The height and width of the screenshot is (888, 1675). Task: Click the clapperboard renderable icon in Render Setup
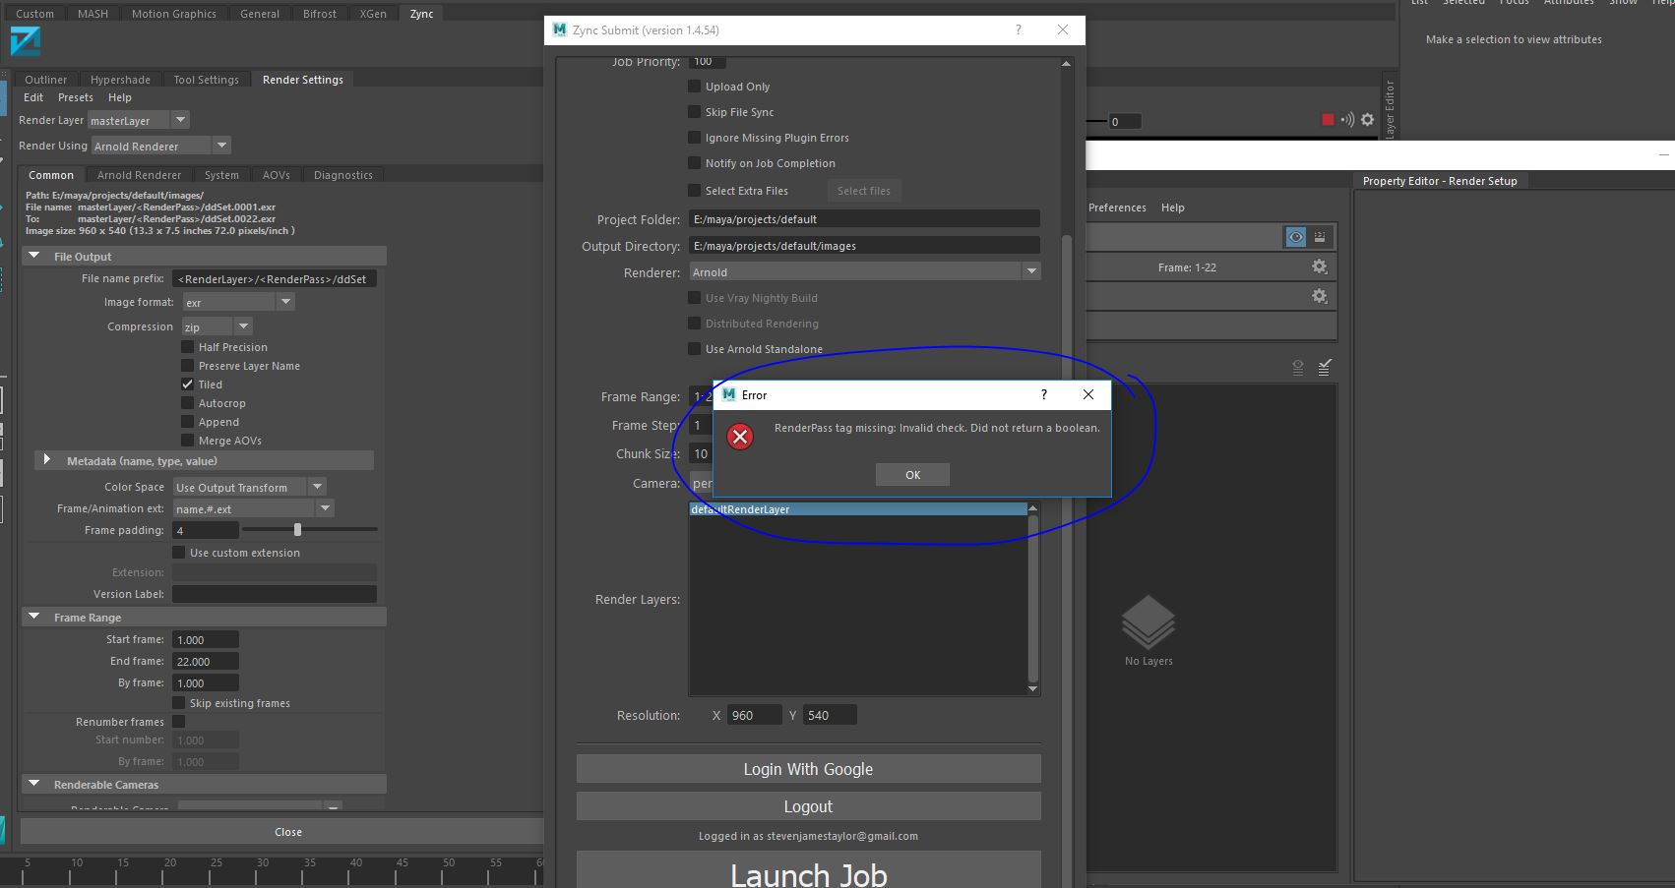point(1320,237)
